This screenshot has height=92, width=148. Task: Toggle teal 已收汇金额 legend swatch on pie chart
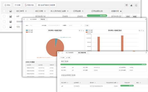(x=27, y=30)
